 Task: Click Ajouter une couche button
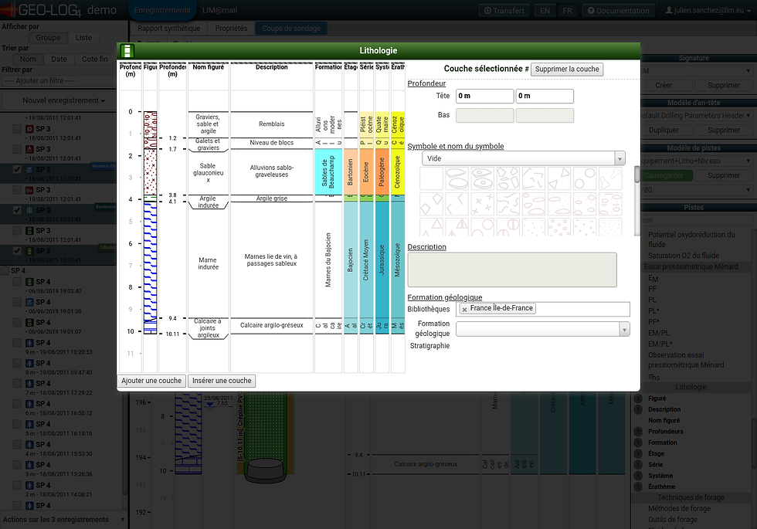(x=151, y=381)
